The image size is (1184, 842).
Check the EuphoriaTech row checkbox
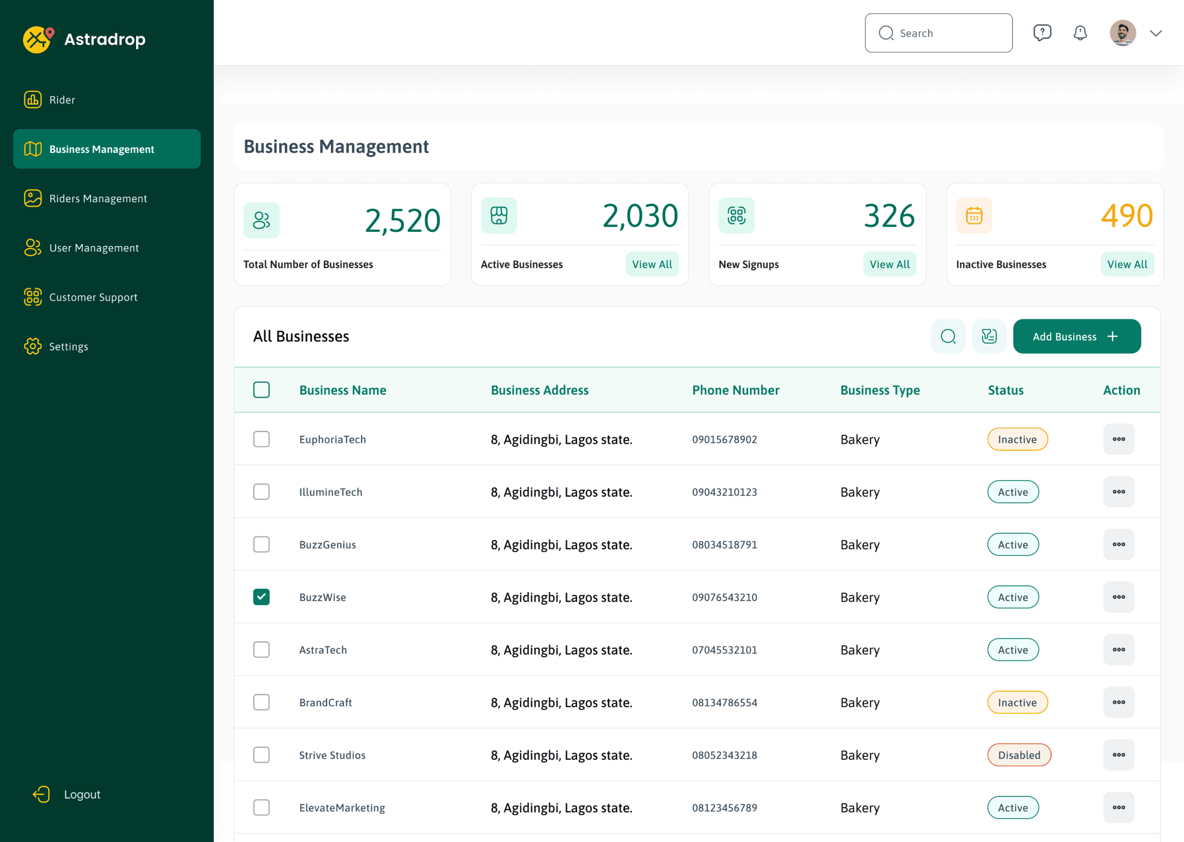point(261,439)
